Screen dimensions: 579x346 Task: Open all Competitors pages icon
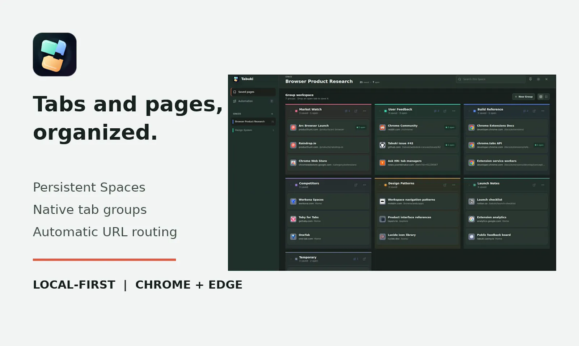(x=356, y=185)
